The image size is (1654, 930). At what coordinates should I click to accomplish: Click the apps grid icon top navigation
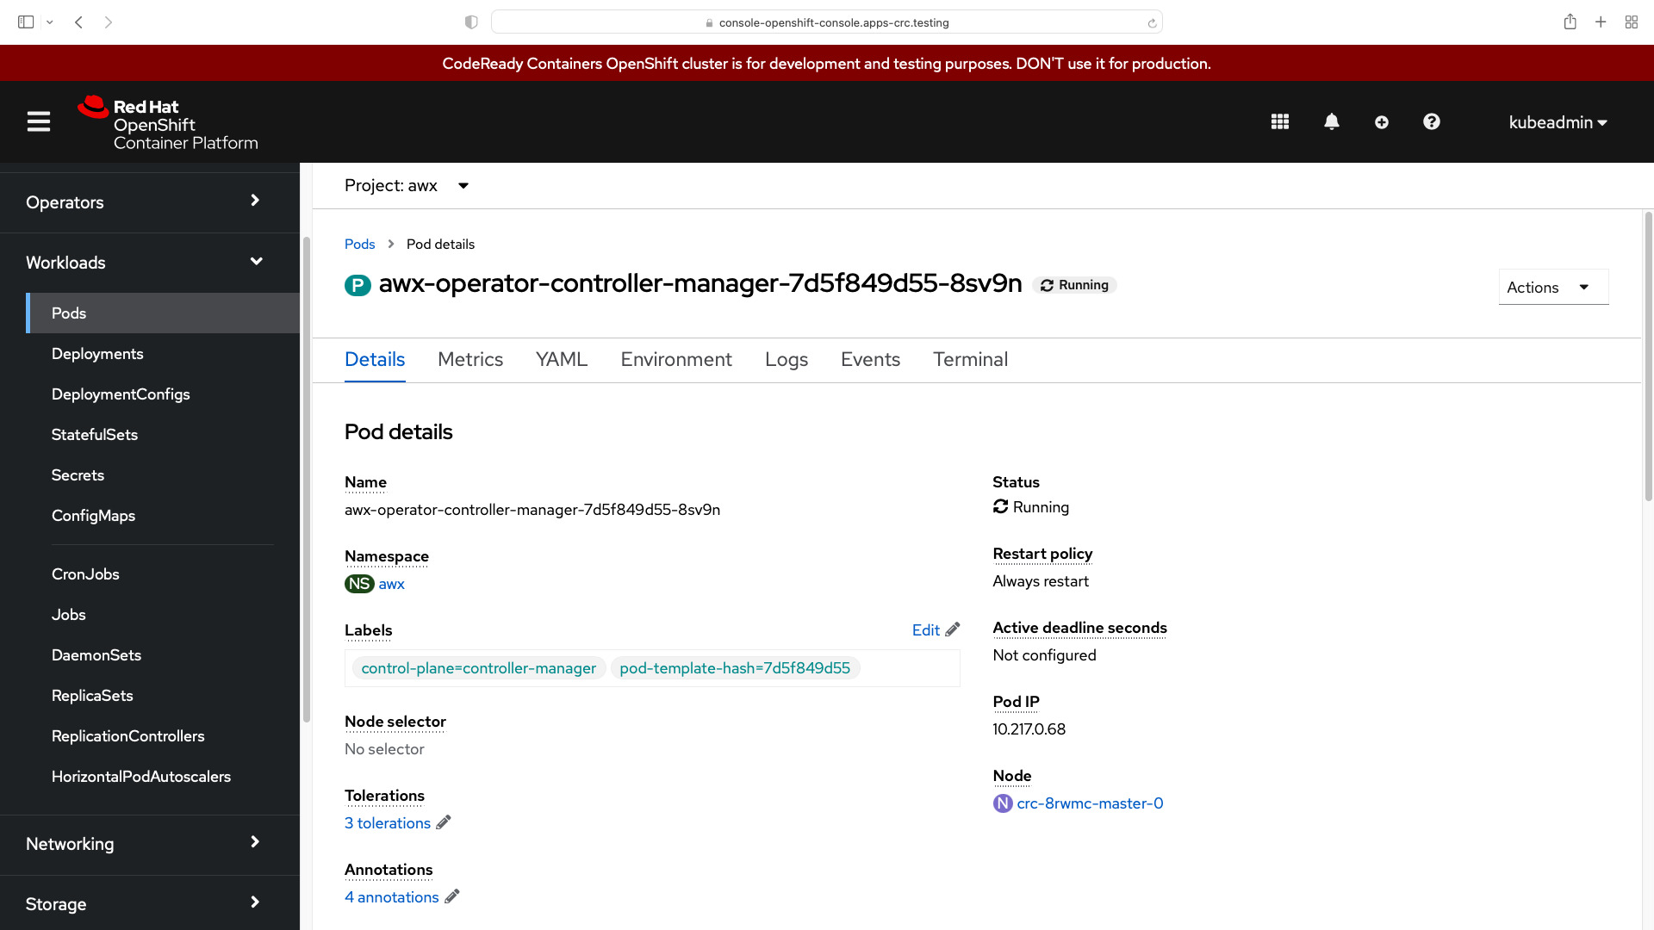pyautogui.click(x=1280, y=121)
